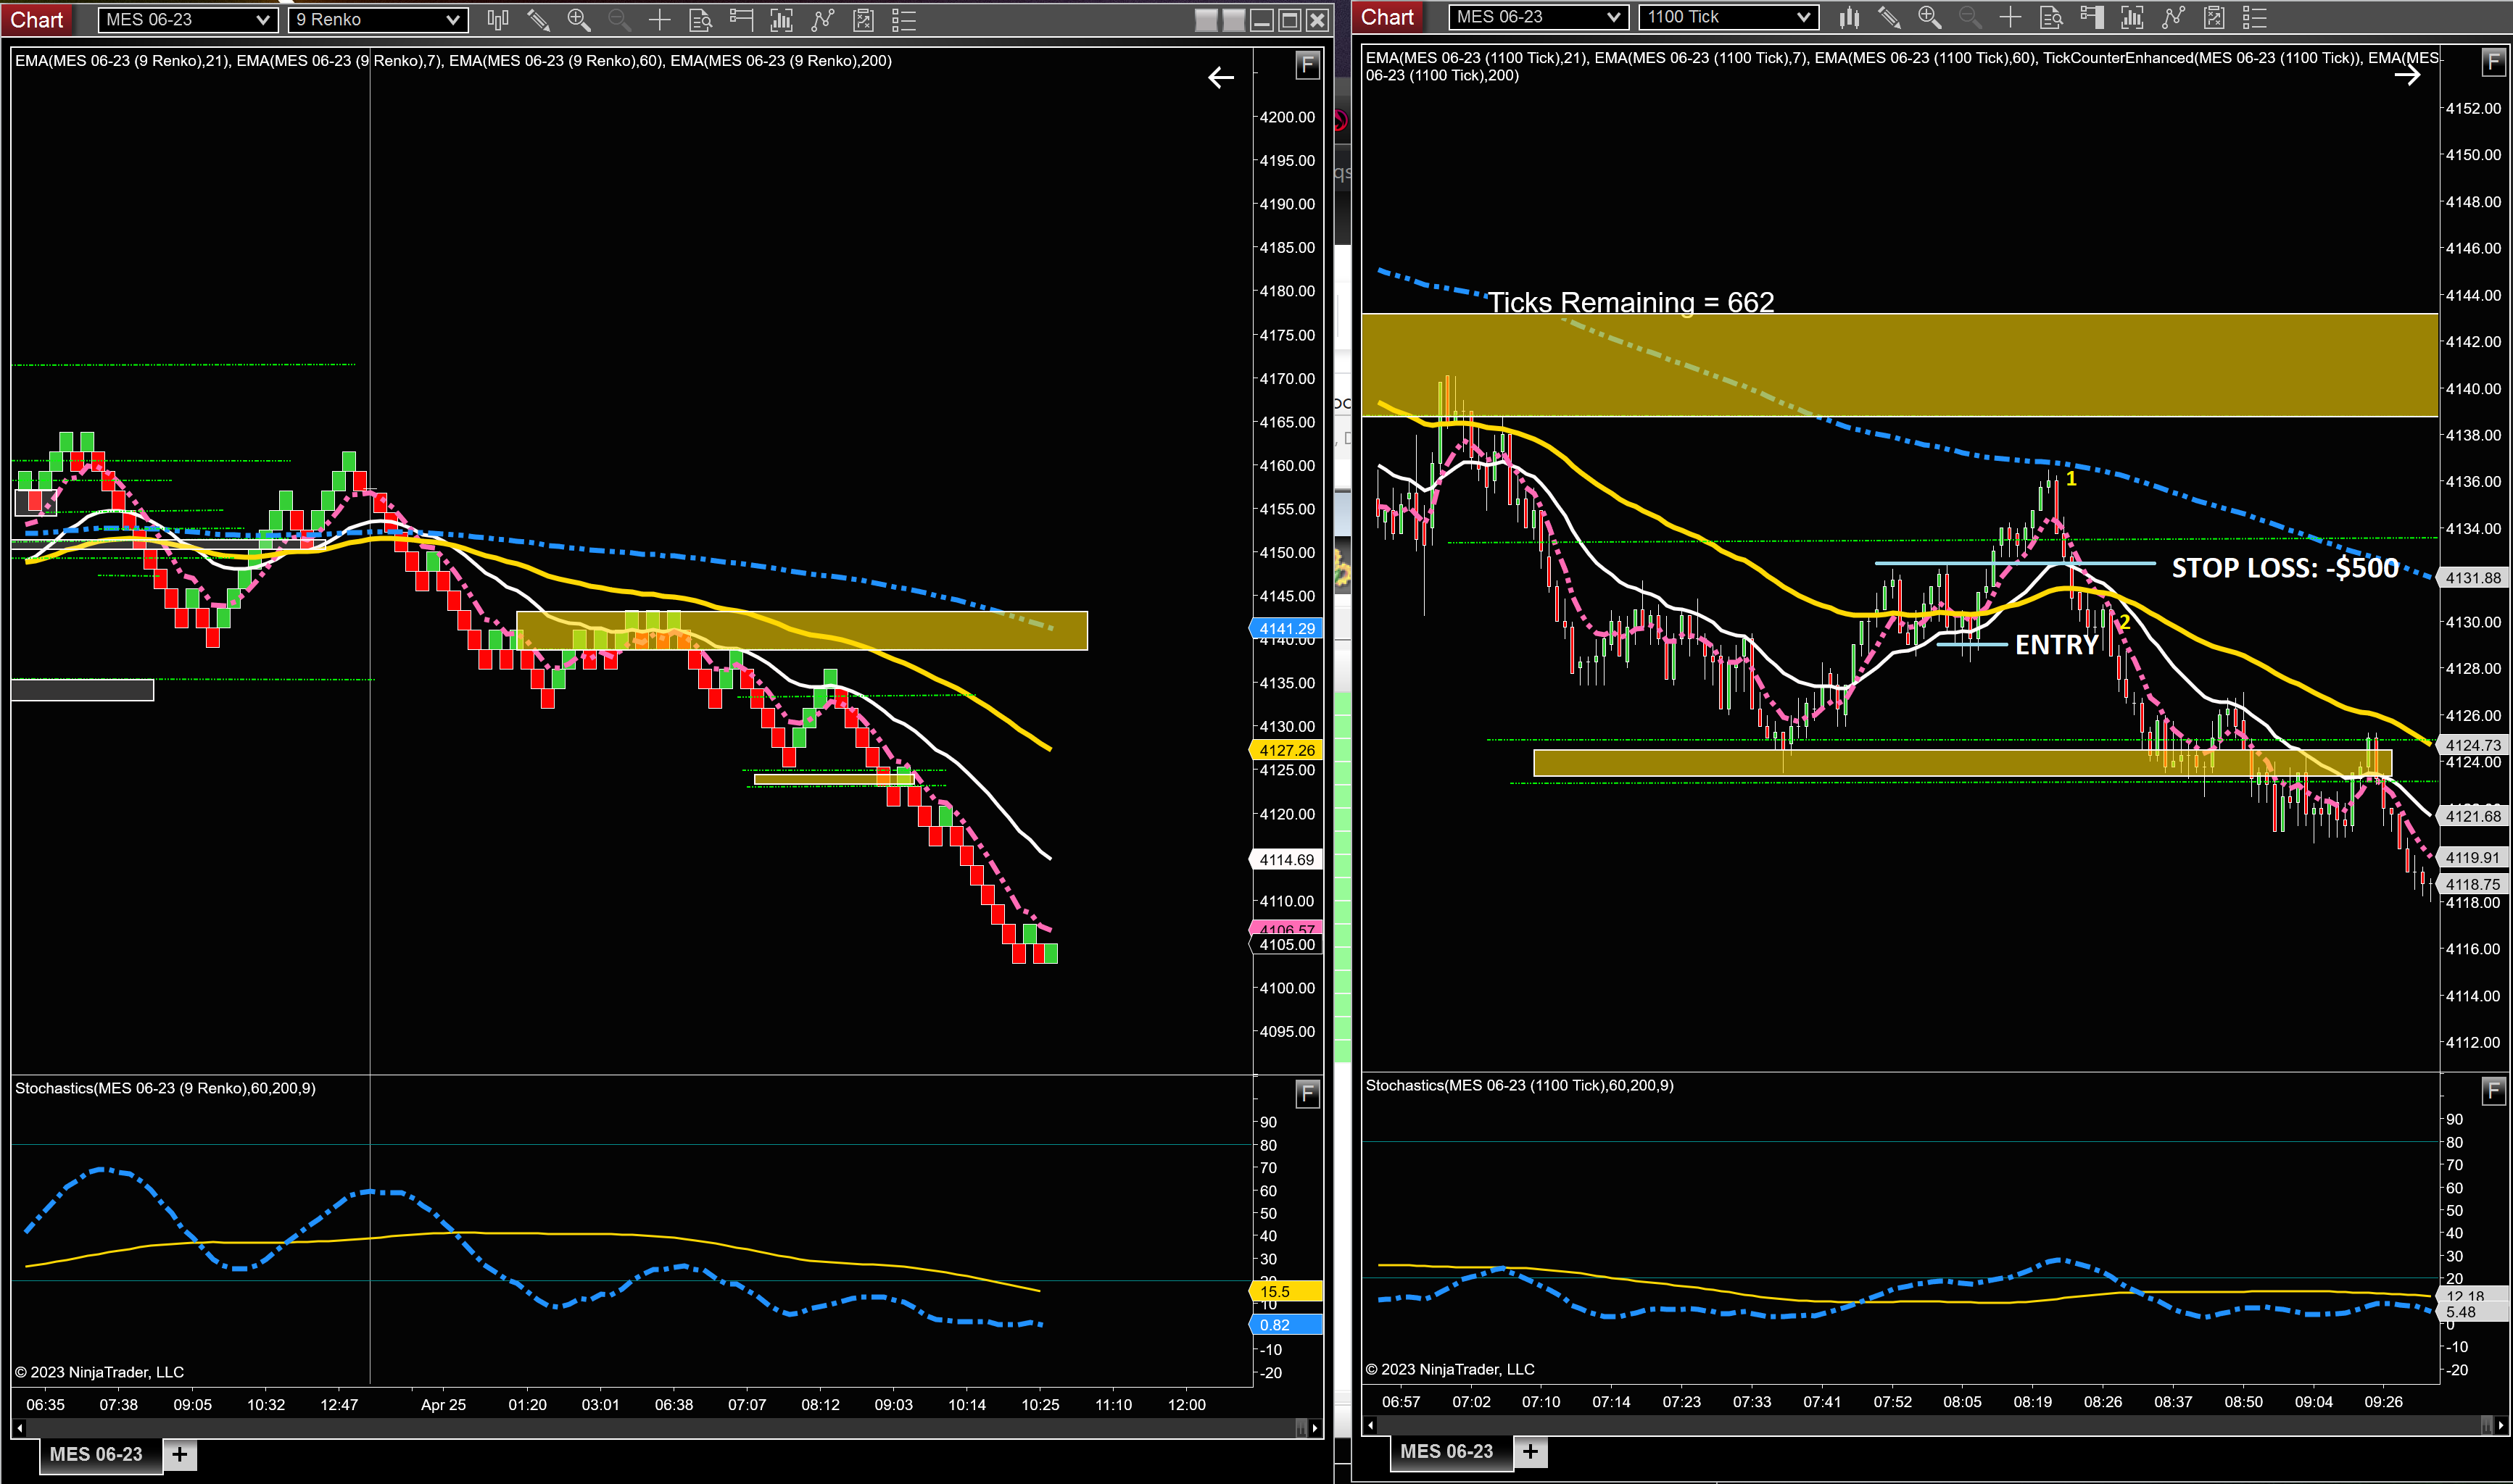Click right scroll arrow of Renko chart scrollbar
This screenshot has width=2513, height=1484.
tap(1315, 1428)
